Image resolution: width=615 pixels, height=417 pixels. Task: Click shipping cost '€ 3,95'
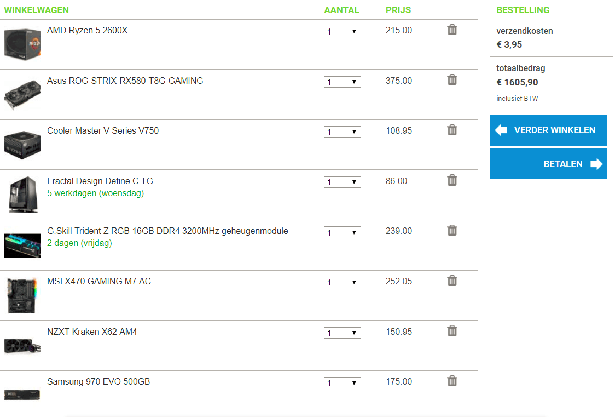point(509,45)
